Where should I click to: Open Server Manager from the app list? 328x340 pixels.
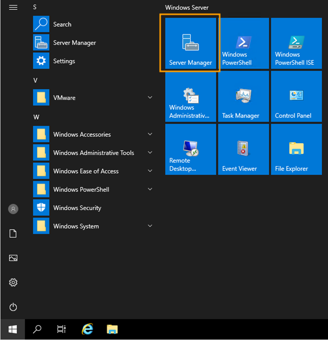(94, 43)
